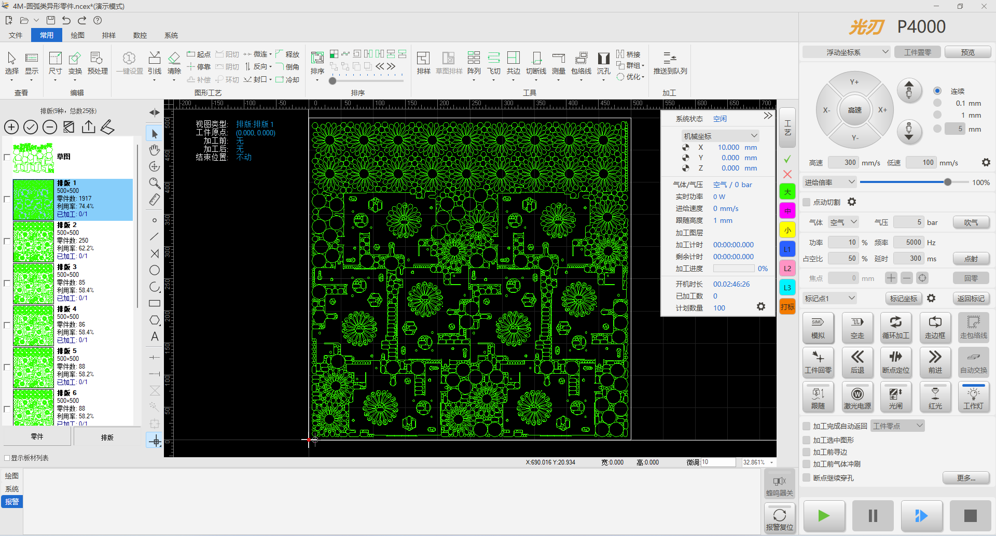Toggle the 红光 red light icon

[935, 398]
